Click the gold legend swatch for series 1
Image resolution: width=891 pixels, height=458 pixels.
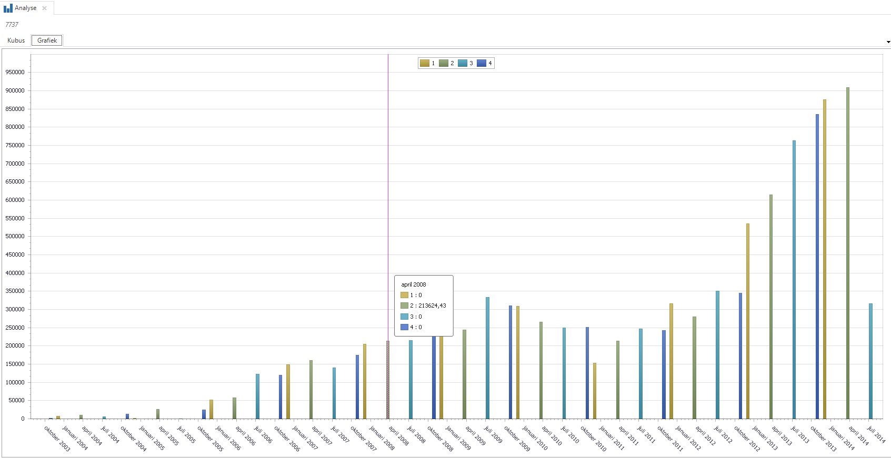pyautogui.click(x=425, y=63)
